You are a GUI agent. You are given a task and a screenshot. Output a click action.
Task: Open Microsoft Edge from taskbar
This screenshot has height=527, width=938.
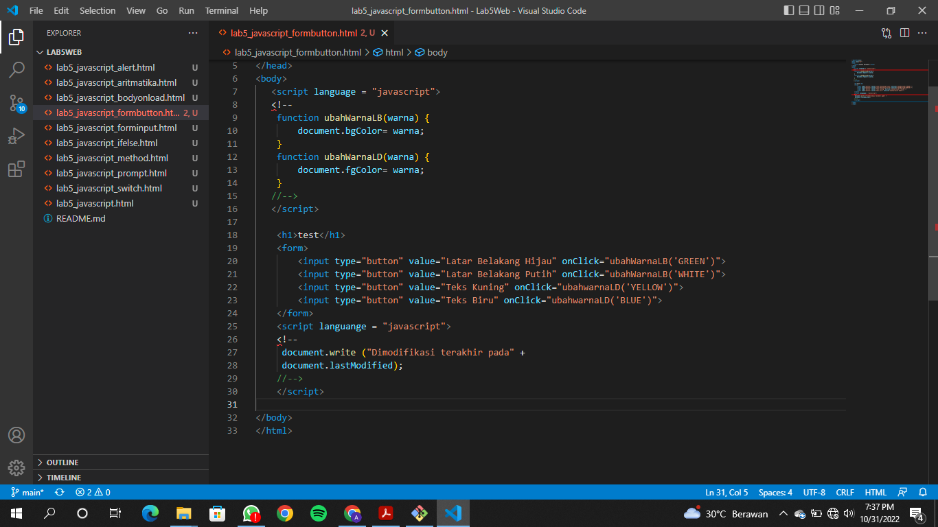click(x=150, y=513)
